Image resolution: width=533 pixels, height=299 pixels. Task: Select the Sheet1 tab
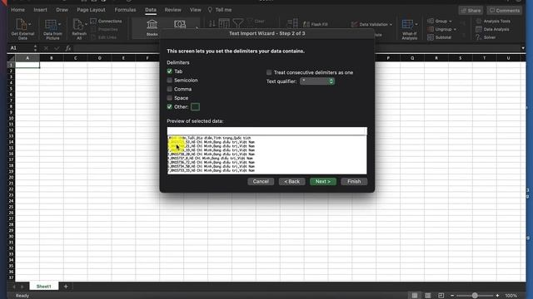pyautogui.click(x=44, y=287)
